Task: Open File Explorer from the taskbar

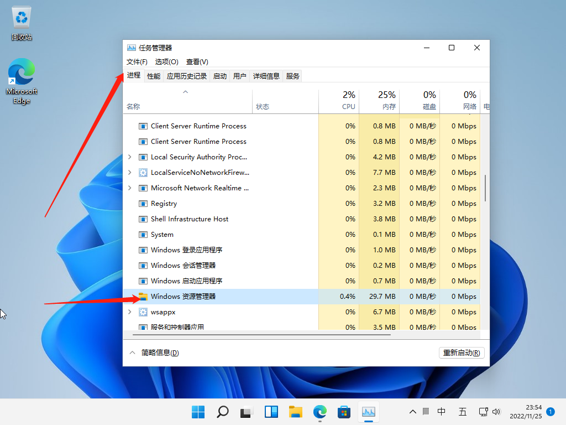Action: [295, 412]
